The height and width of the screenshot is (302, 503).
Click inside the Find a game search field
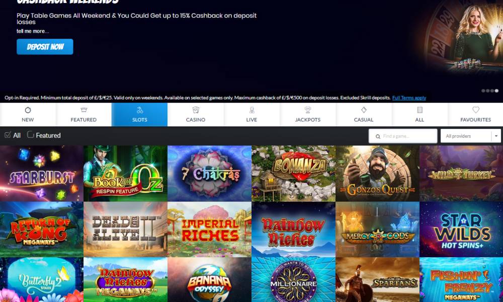point(403,136)
